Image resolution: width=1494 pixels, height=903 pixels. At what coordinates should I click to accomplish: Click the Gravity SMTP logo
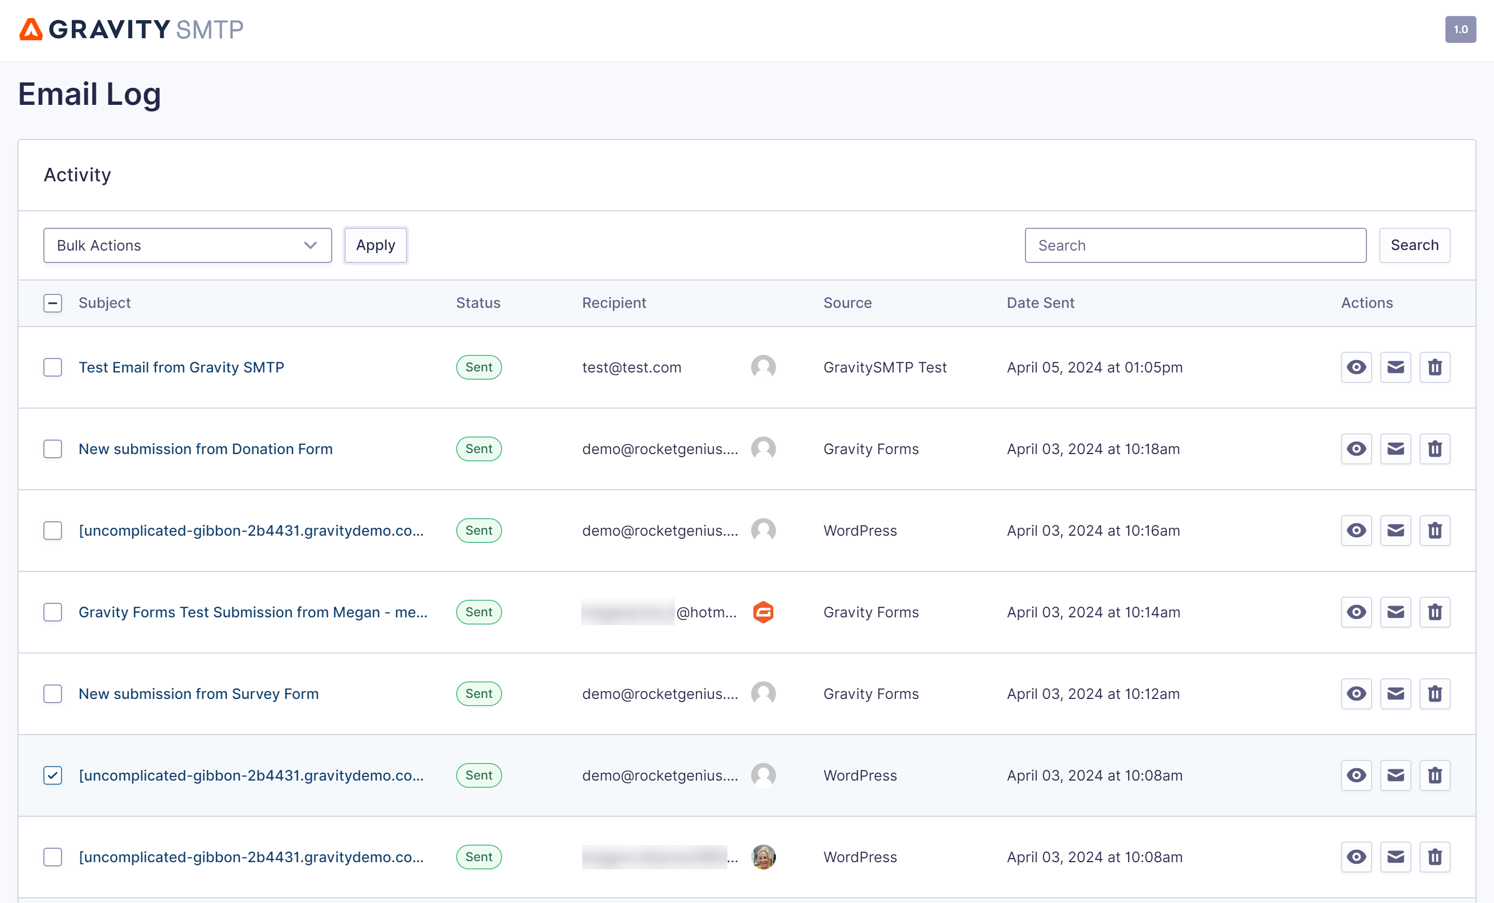(132, 29)
